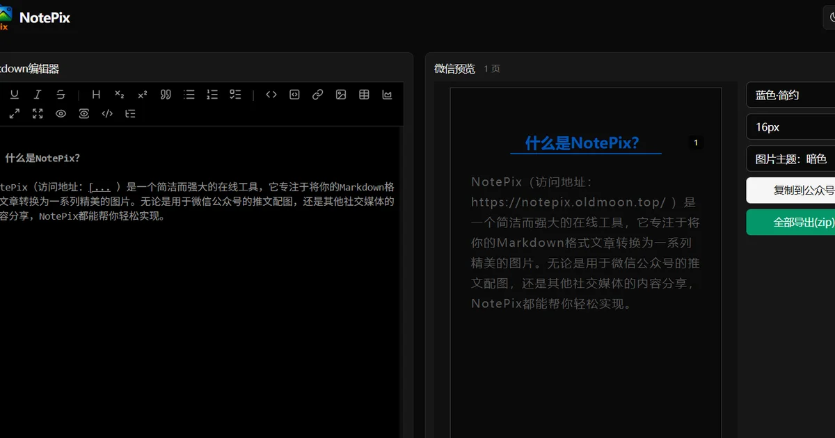Screen dimensions: 835x438
Task: Insert an ordered numbered list
Action: tap(212, 95)
